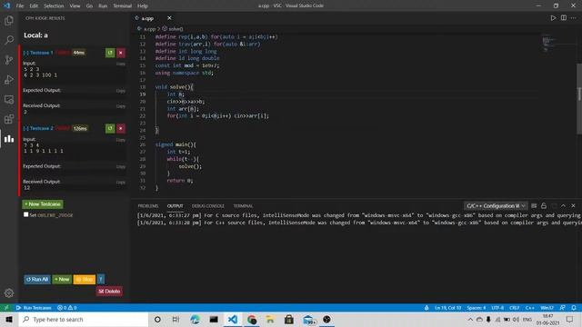Open the help question-mark button

tap(101, 279)
